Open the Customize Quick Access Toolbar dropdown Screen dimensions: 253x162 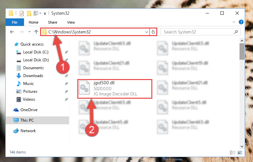click(x=45, y=13)
